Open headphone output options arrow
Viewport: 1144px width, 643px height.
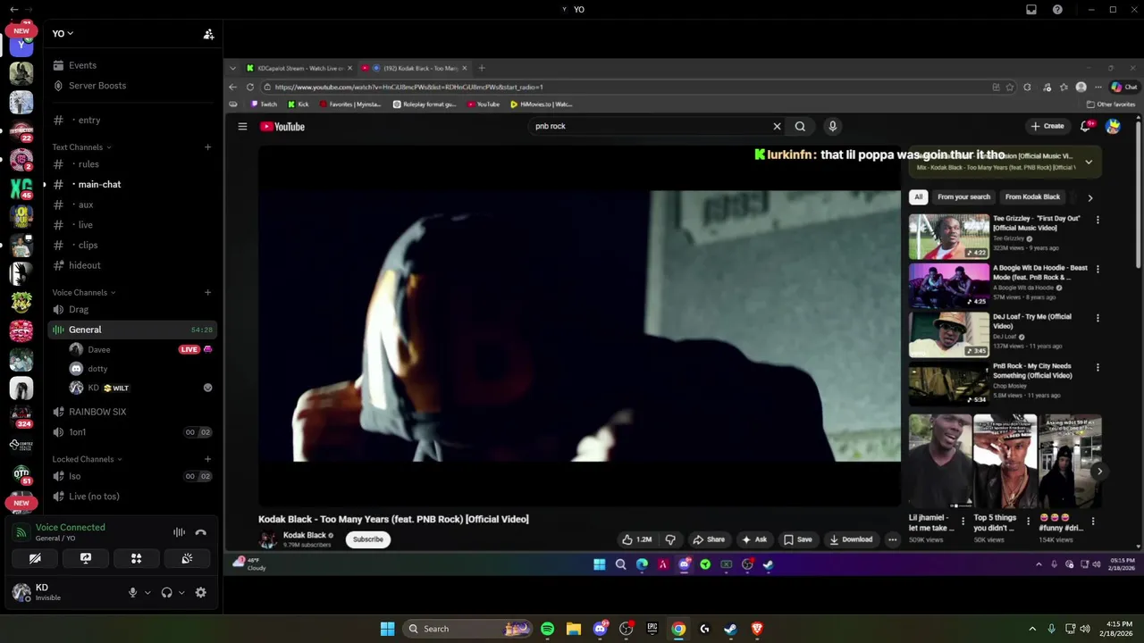[181, 592]
